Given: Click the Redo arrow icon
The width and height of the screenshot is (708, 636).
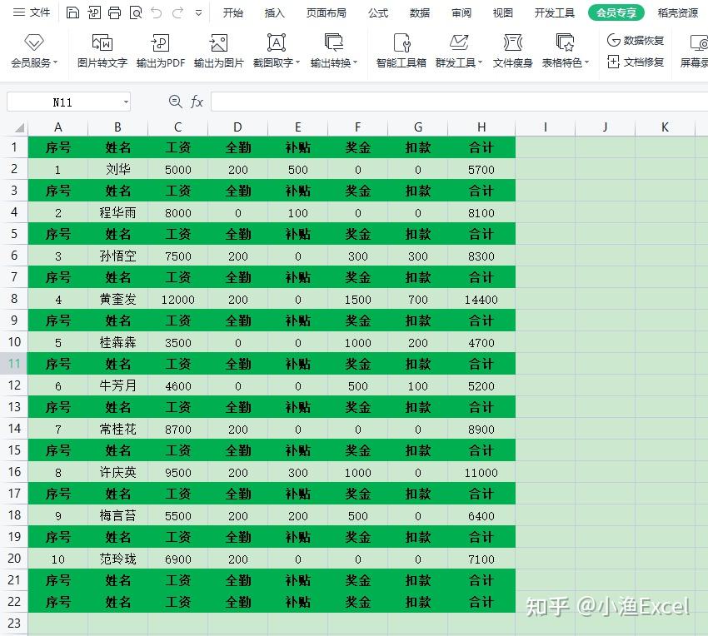Looking at the screenshot, I should click(178, 12).
